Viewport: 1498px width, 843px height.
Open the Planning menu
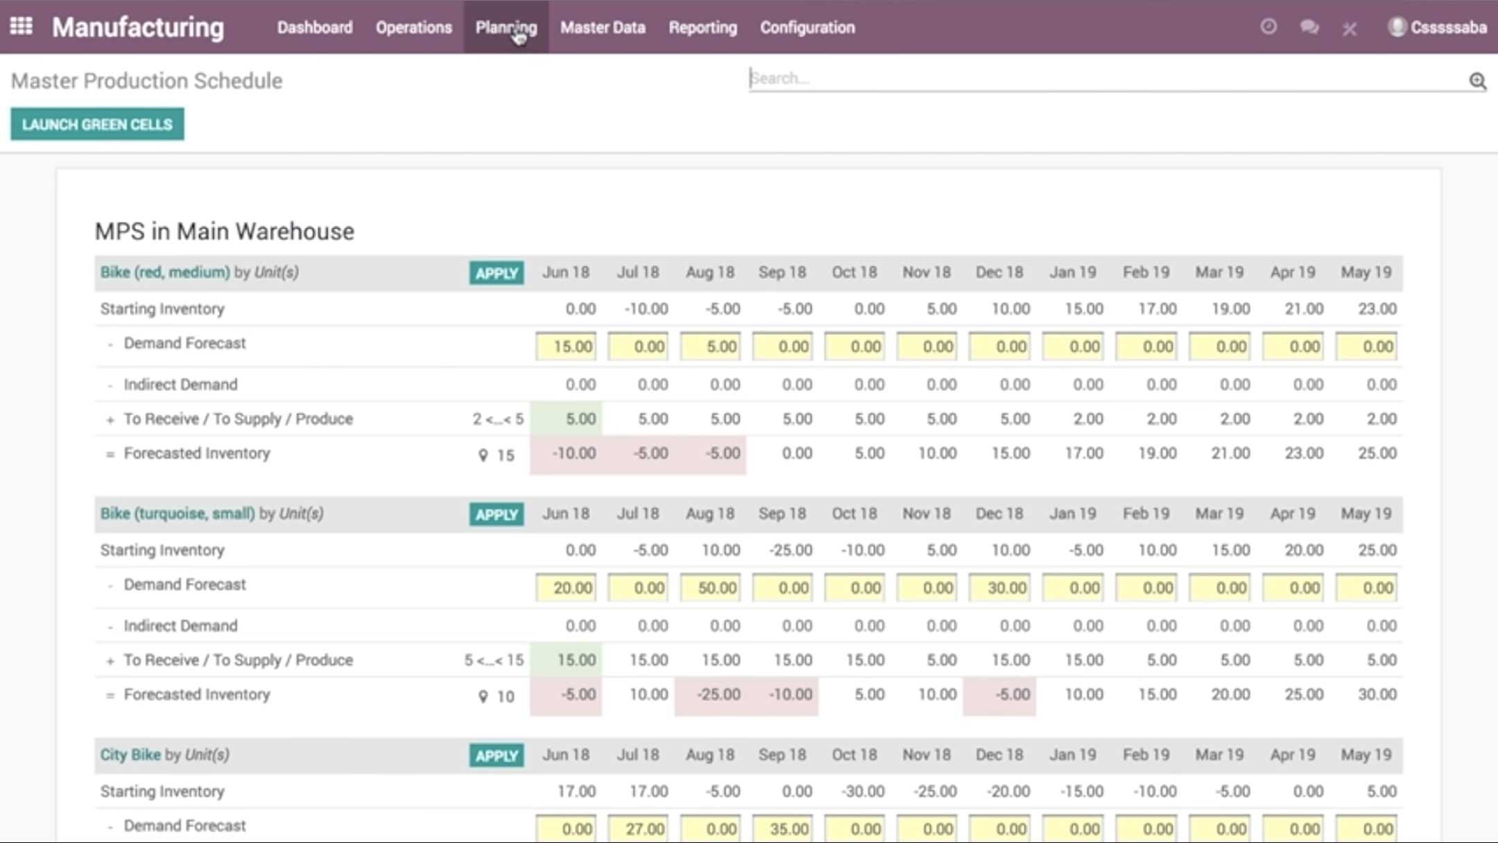click(506, 27)
